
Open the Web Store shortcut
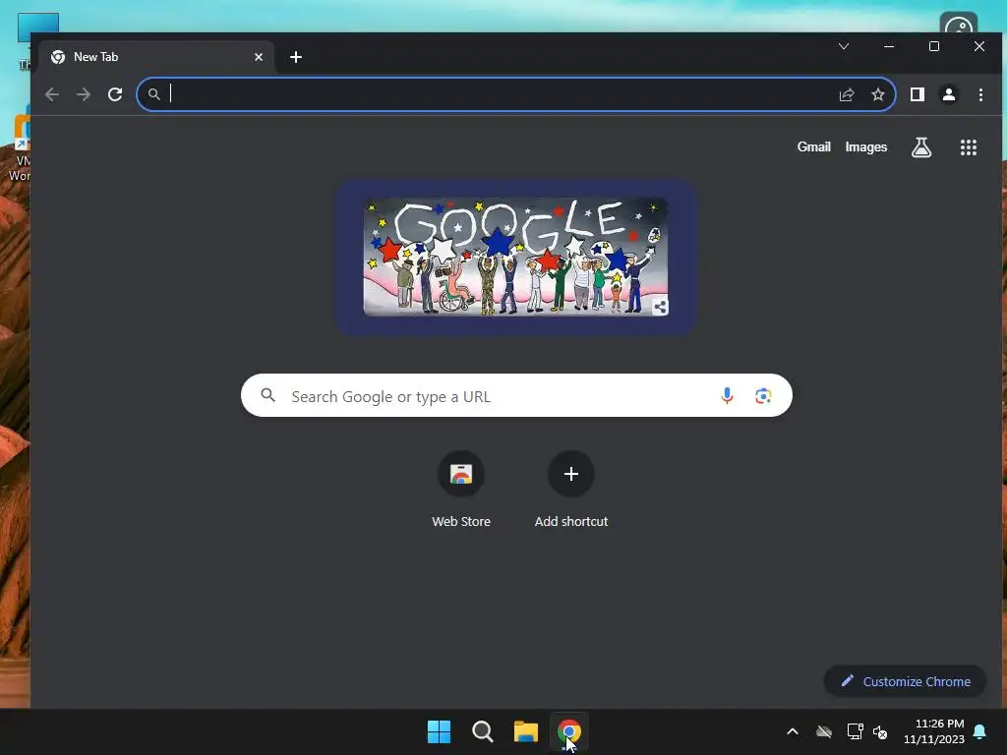461,490
